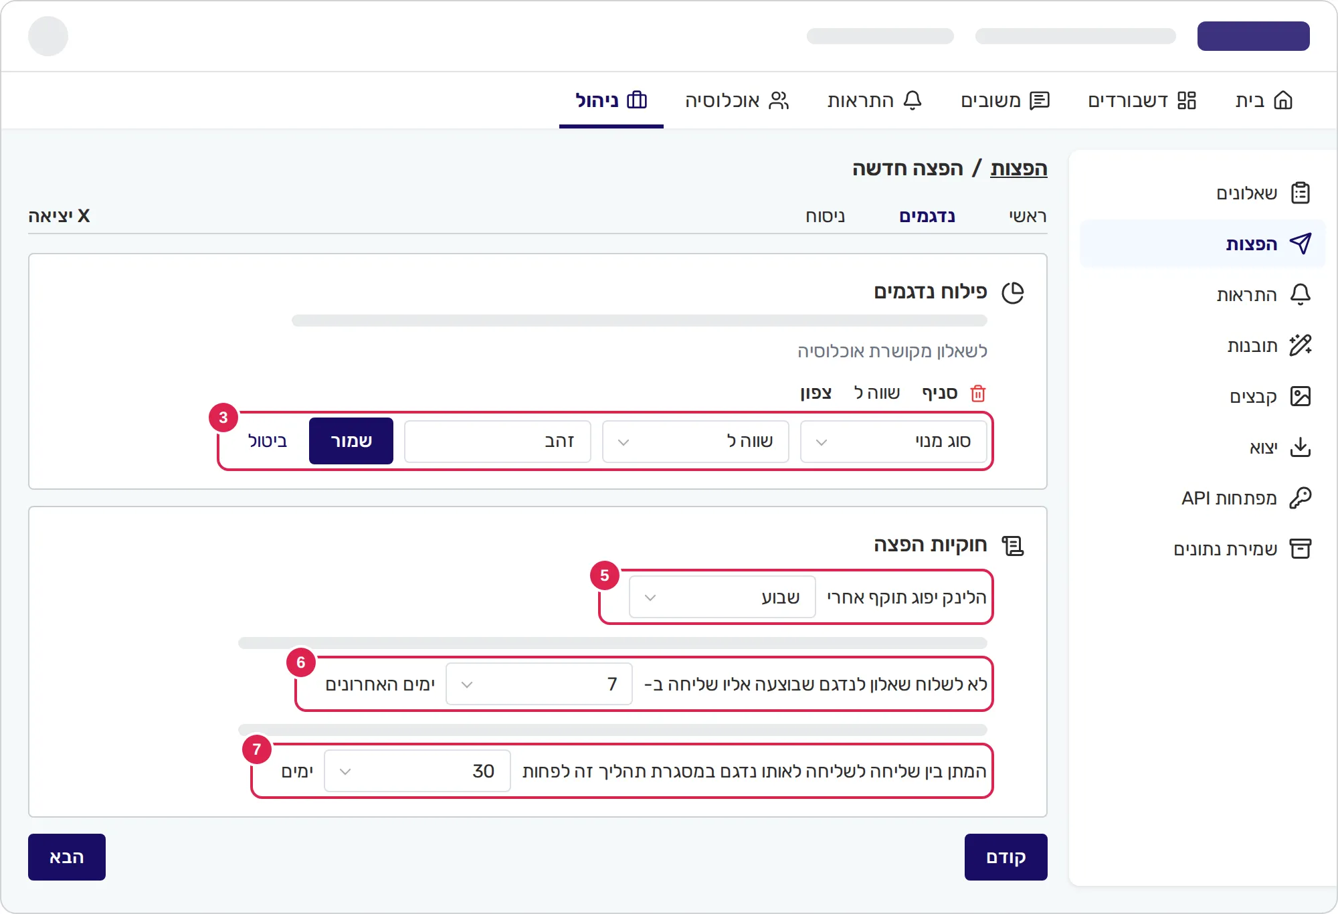Click the image icon for קבצים

1301,396
